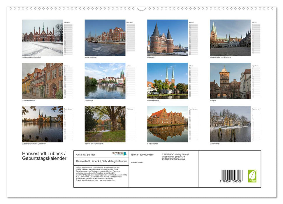Open the Lübecker Dom July photo
The image size is (283, 204).
coord(168,81)
